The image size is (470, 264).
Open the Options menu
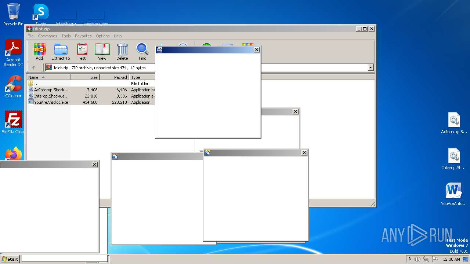(x=103, y=36)
